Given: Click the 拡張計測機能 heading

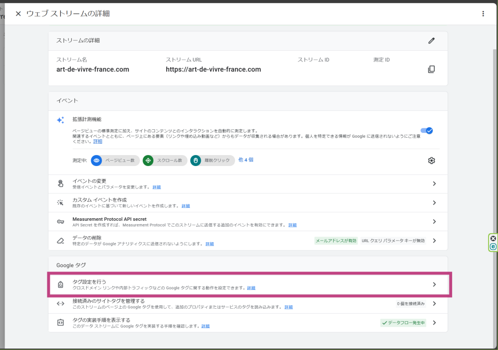Looking at the screenshot, I should tap(87, 119).
